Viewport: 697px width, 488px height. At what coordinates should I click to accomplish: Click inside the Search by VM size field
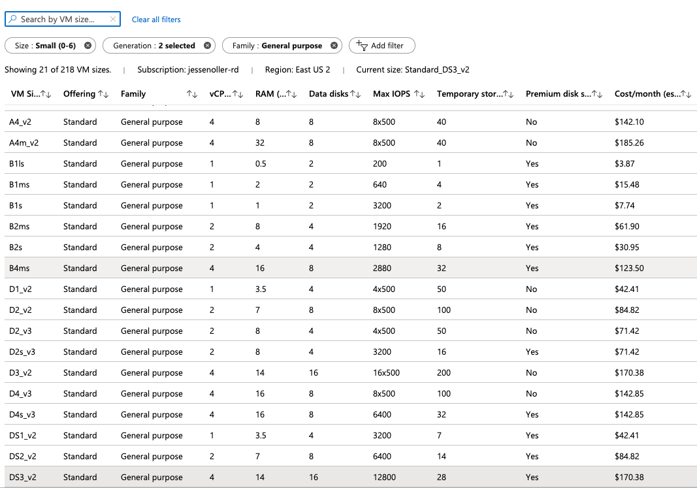click(59, 19)
